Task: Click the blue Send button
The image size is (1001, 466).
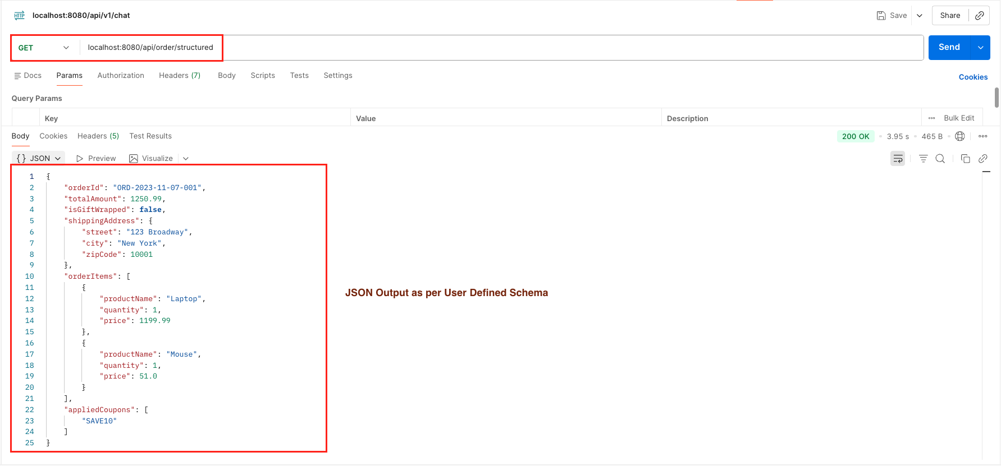Action: [x=949, y=48]
